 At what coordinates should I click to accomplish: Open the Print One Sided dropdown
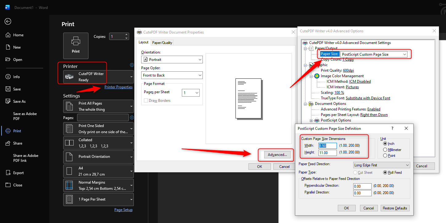(x=99, y=129)
